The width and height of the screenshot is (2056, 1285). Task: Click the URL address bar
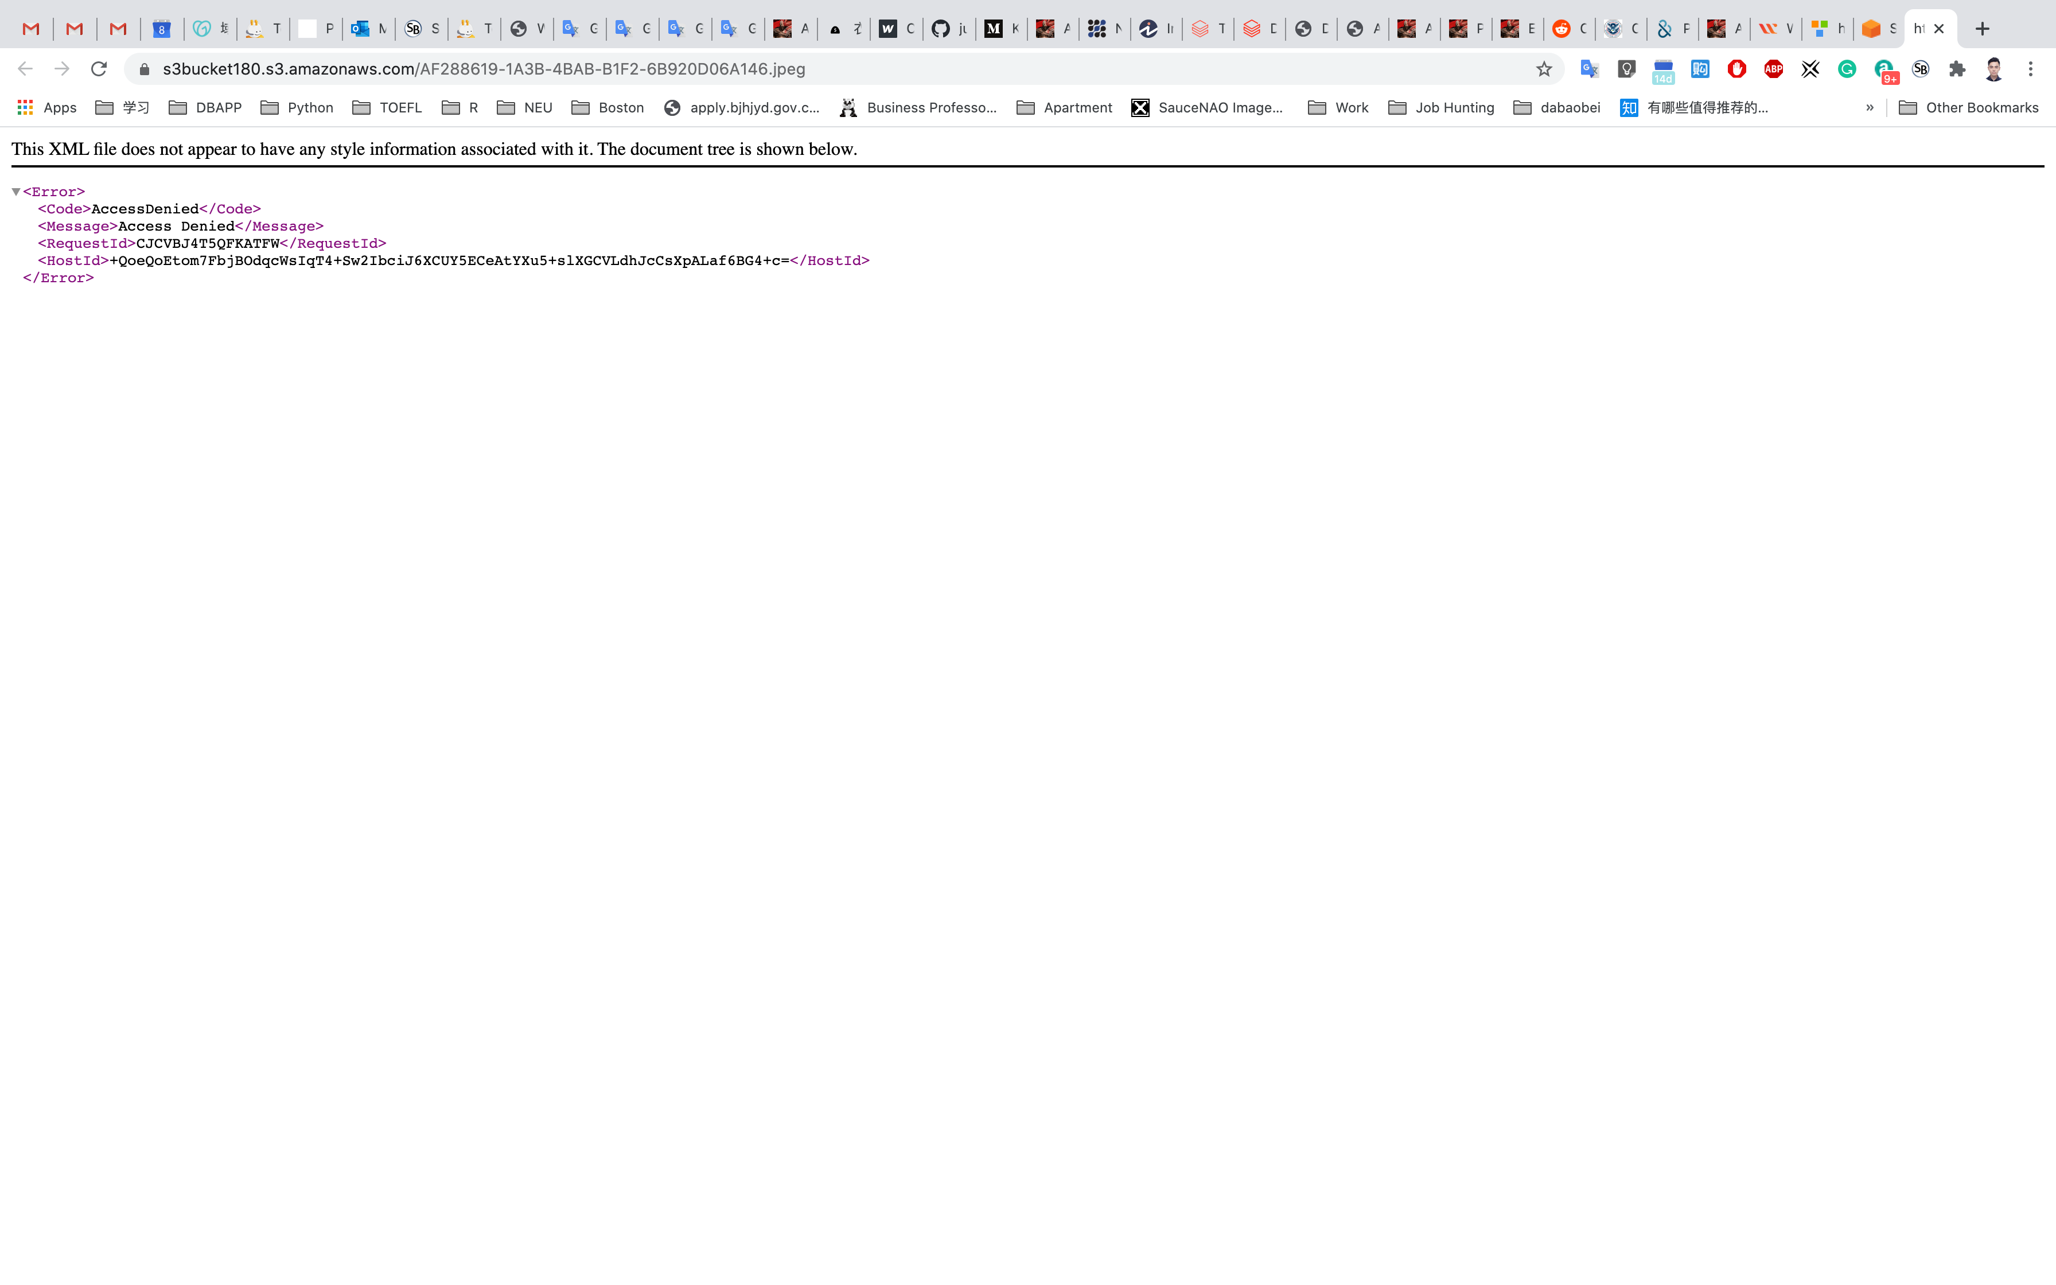coord(765,69)
